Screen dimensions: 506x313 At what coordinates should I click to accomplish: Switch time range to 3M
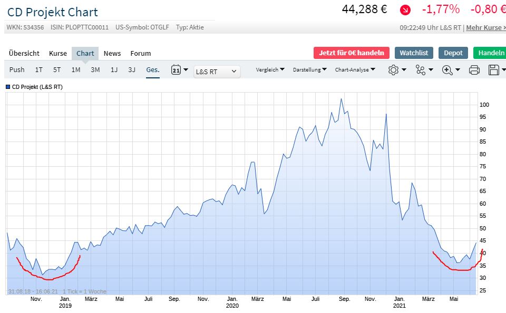(95, 69)
